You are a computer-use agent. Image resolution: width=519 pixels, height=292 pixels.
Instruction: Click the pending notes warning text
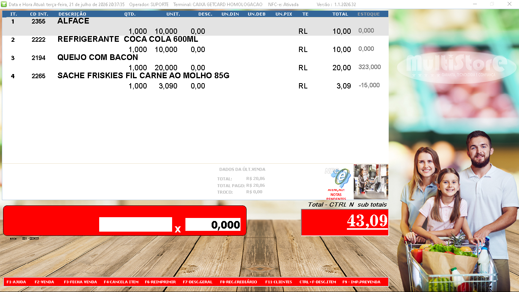pyautogui.click(x=336, y=194)
